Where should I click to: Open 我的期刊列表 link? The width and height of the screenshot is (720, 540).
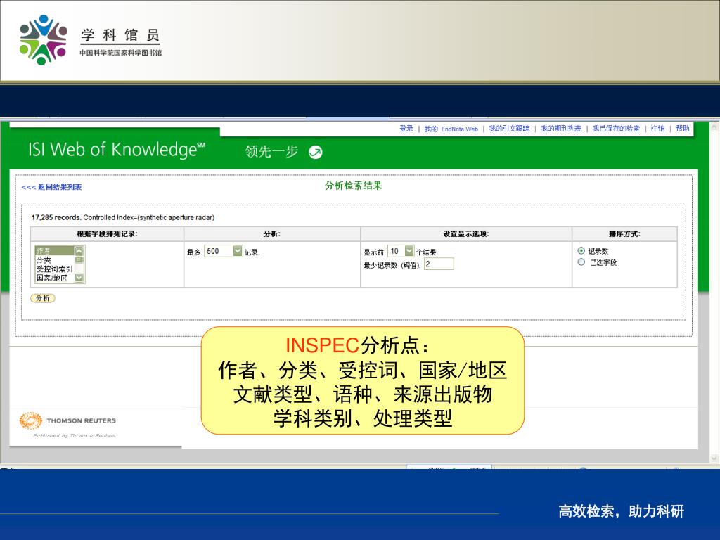tap(560, 129)
